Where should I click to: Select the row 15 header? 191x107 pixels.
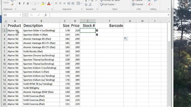tap(4, 84)
